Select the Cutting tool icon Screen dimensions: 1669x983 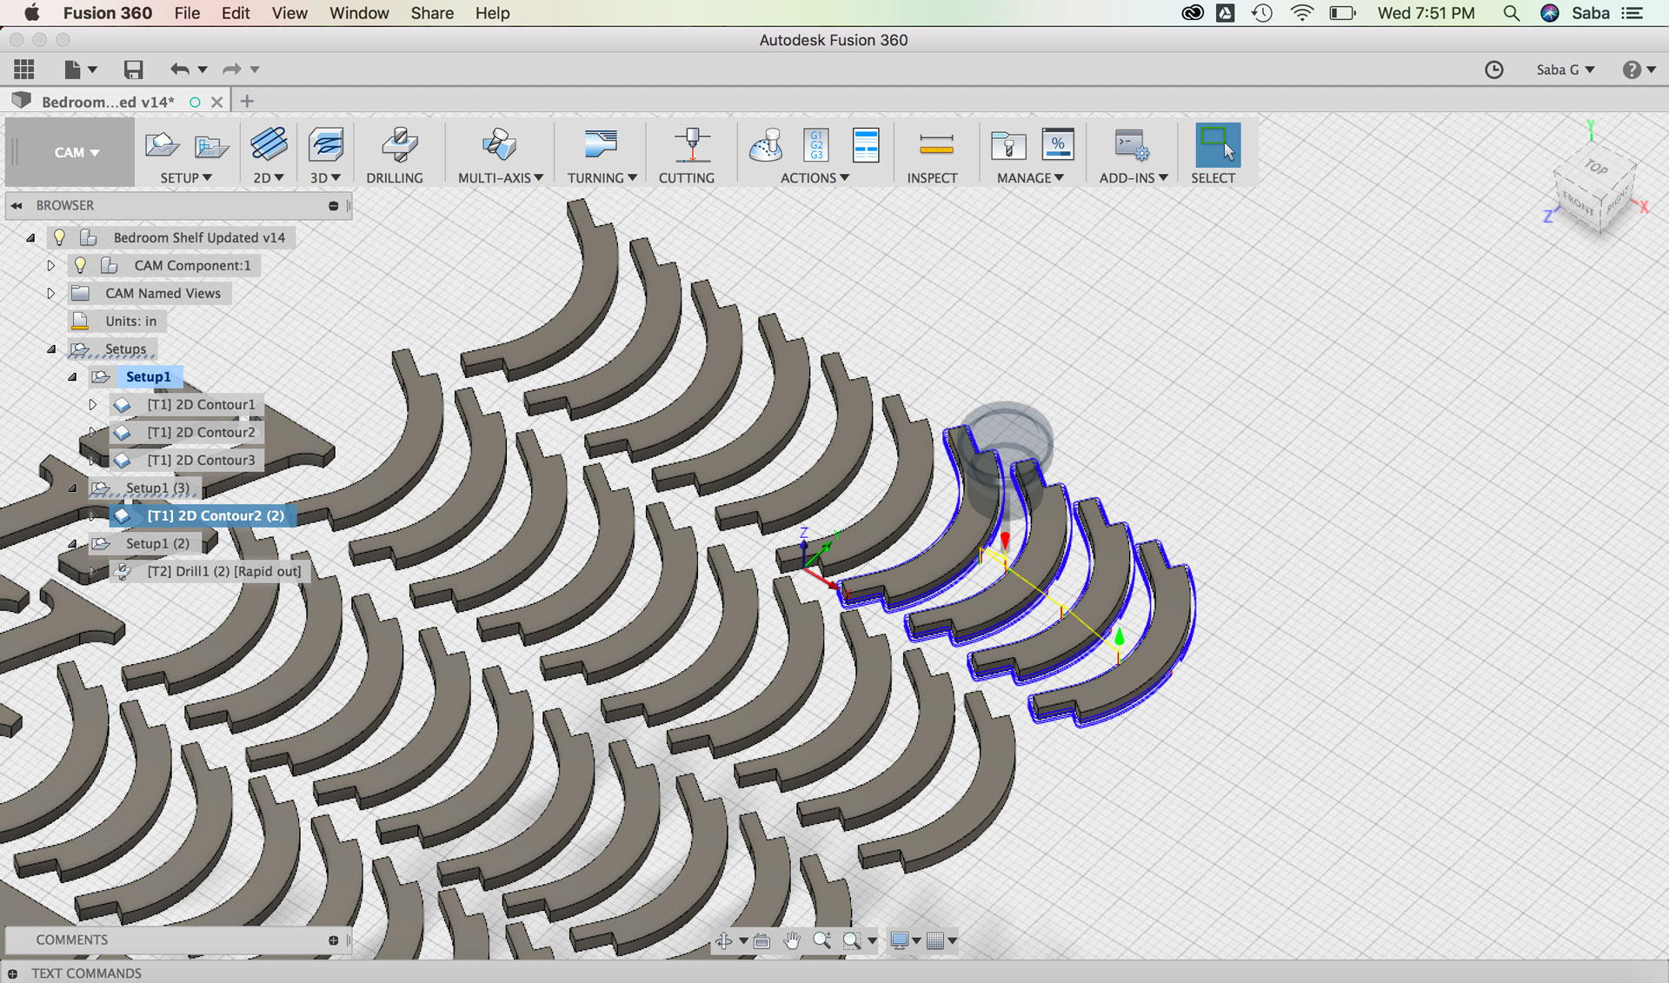pyautogui.click(x=691, y=145)
